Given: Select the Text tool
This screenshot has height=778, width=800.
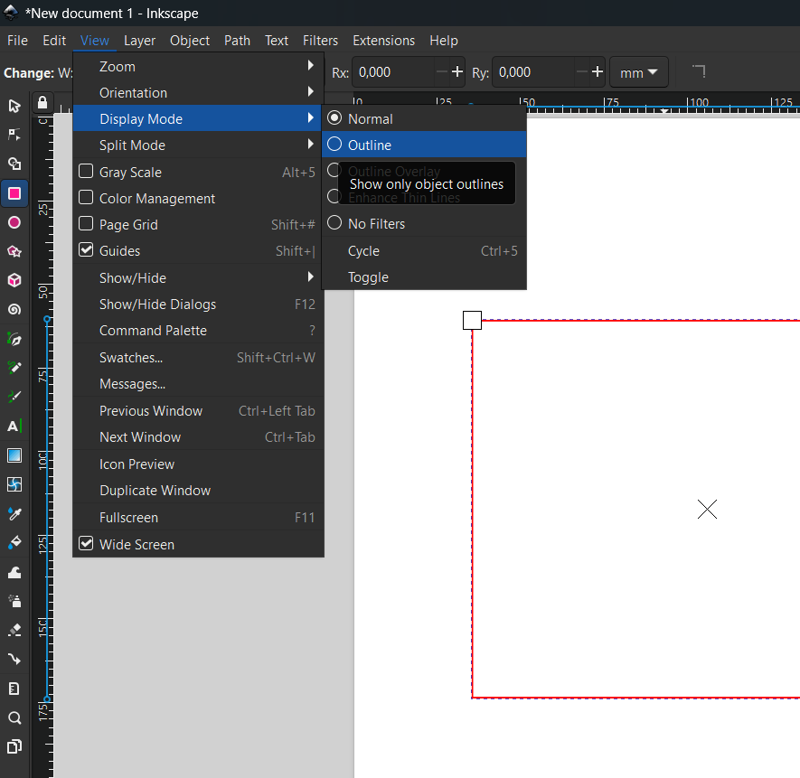Looking at the screenshot, I should (x=14, y=426).
